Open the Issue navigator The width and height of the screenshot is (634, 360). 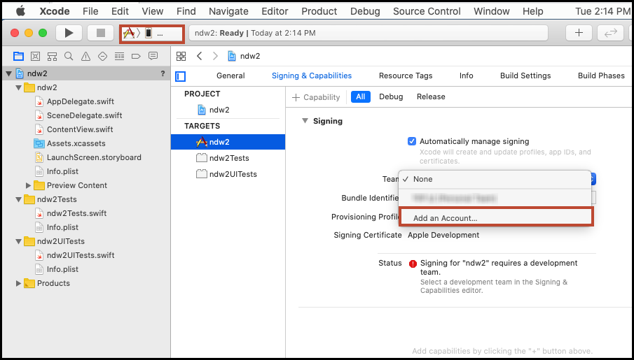pos(85,56)
